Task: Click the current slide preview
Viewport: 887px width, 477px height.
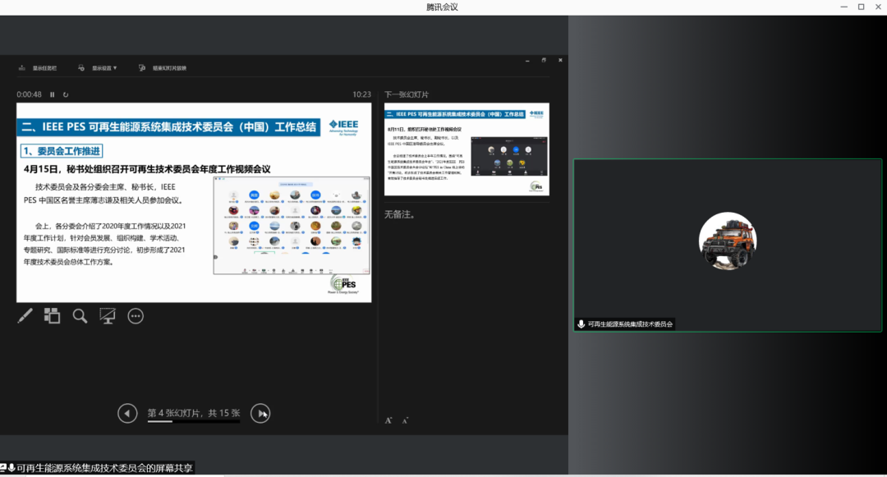Action: (x=194, y=202)
